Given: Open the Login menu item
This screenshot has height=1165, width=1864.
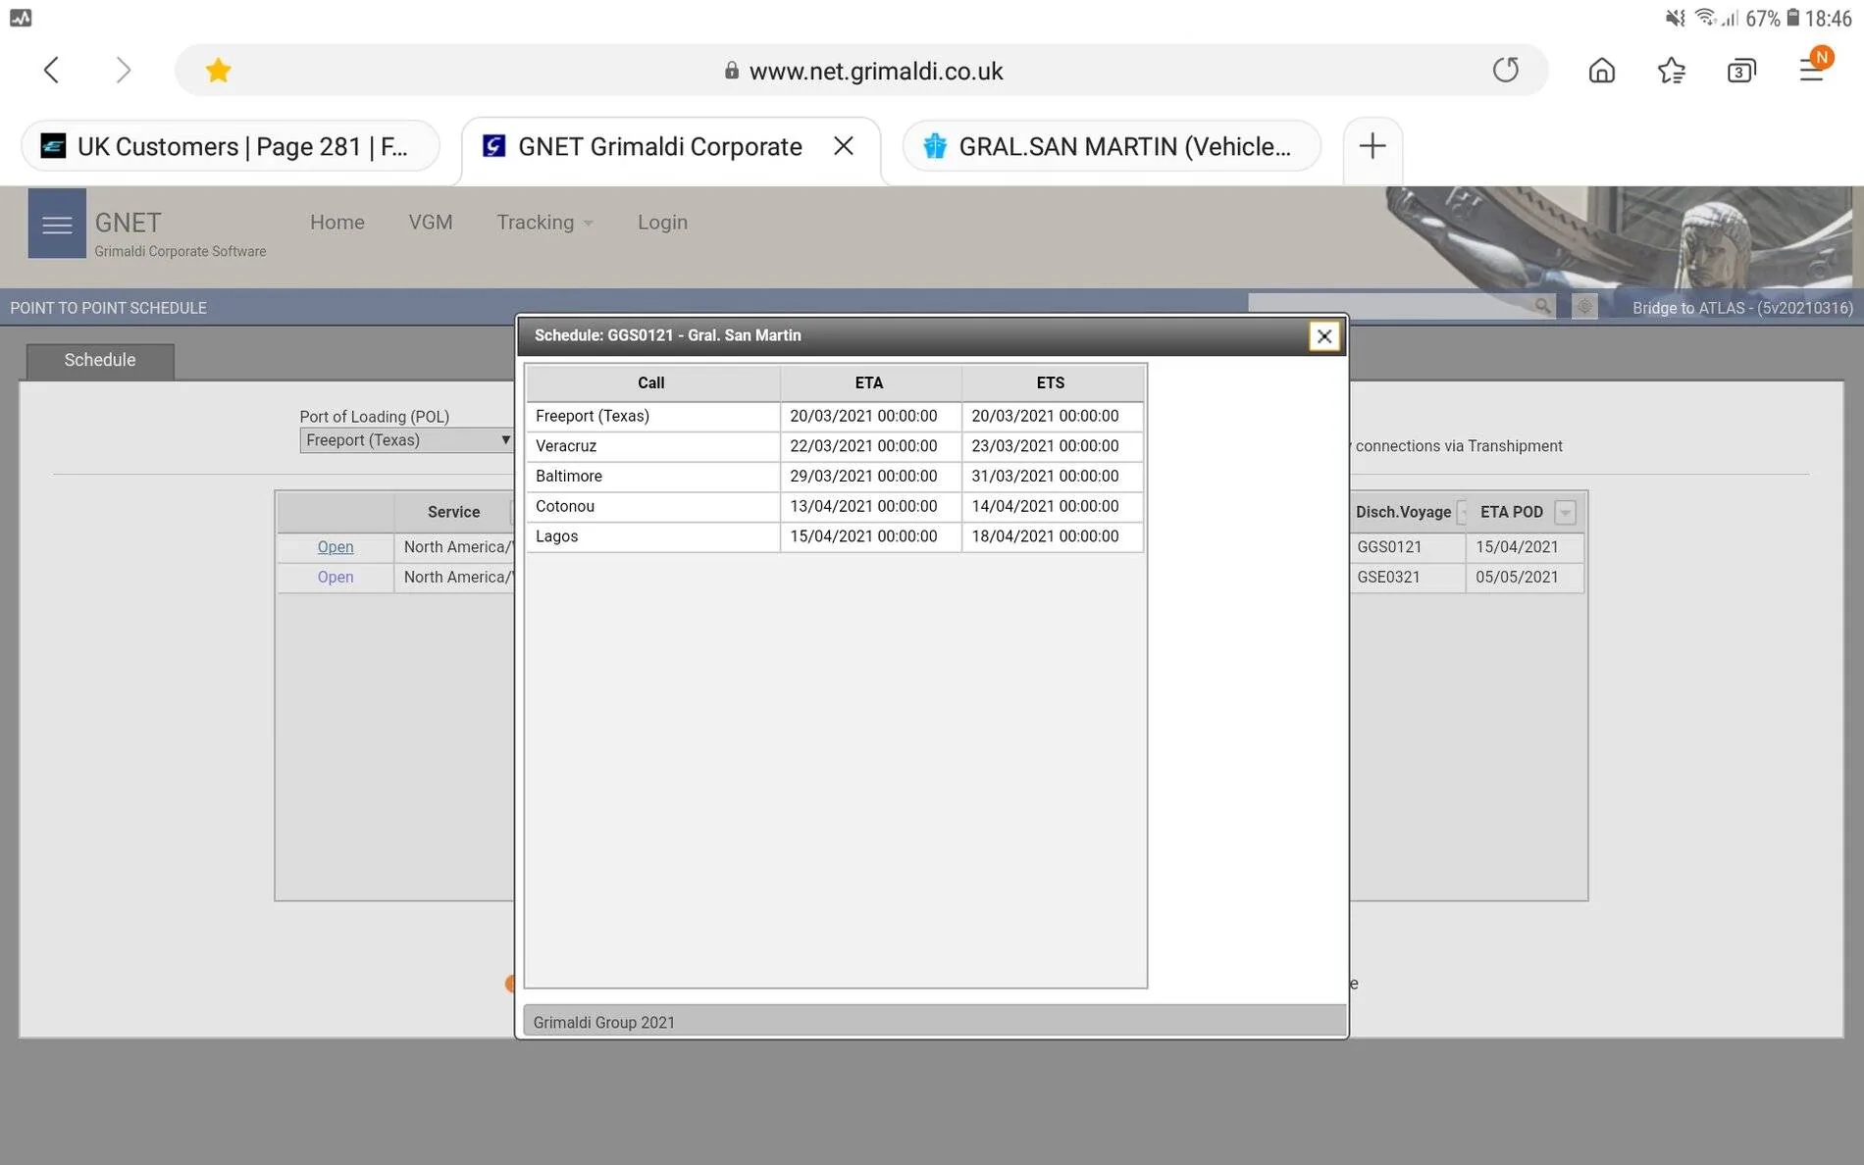Looking at the screenshot, I should pyautogui.click(x=662, y=222).
